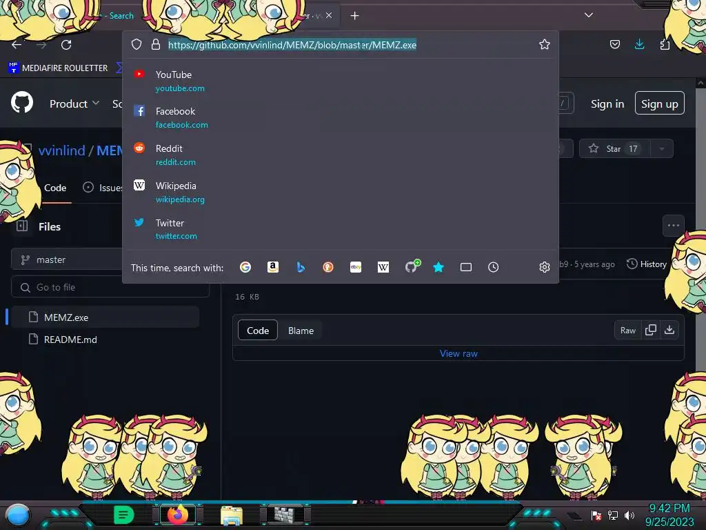Select the YouTube suggestion
Image resolution: width=706 pixels, height=530 pixels.
341,81
